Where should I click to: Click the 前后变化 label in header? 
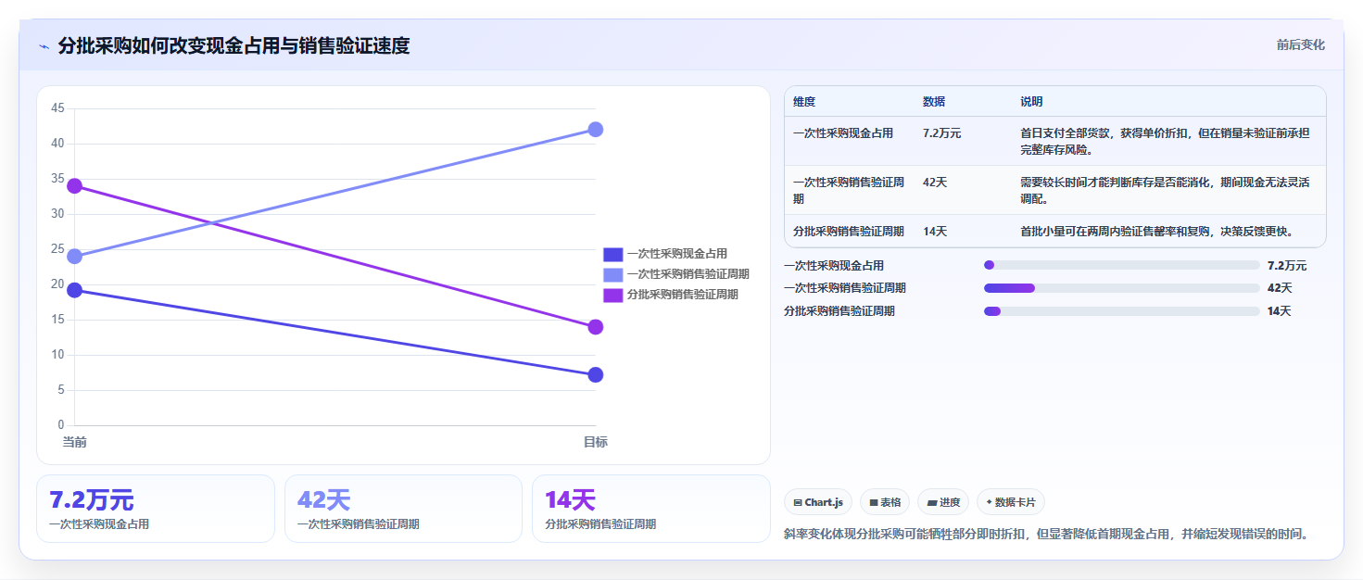pyautogui.click(x=1300, y=44)
